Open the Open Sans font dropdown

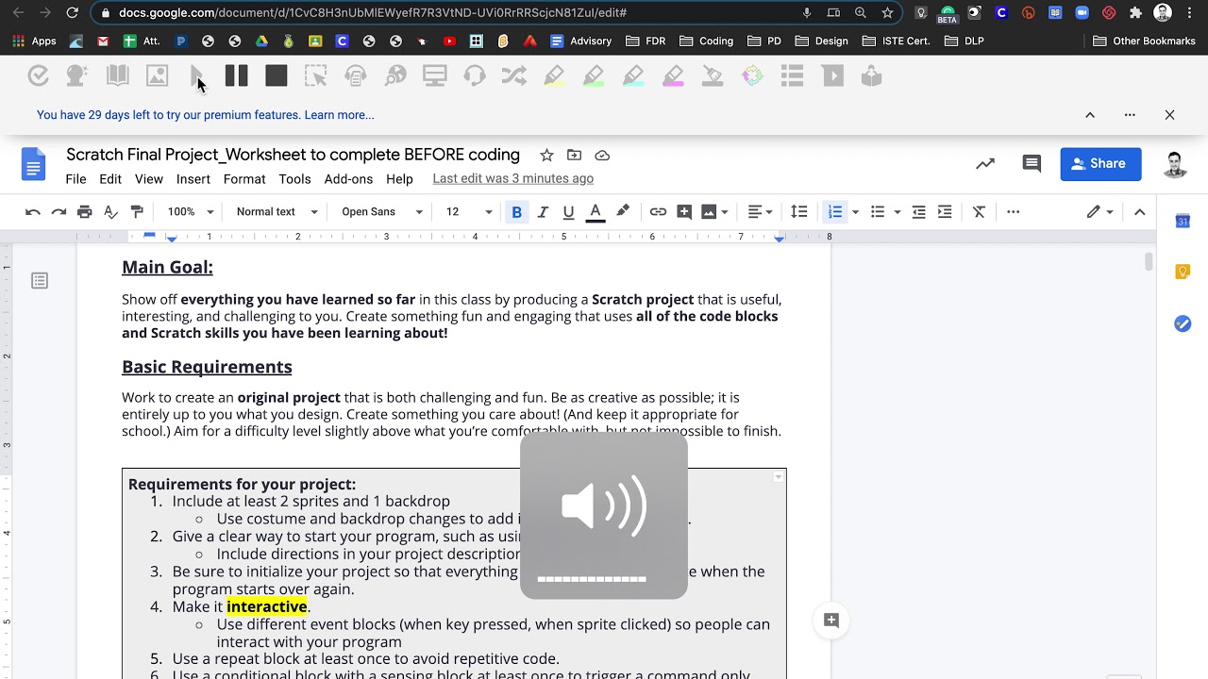click(382, 212)
